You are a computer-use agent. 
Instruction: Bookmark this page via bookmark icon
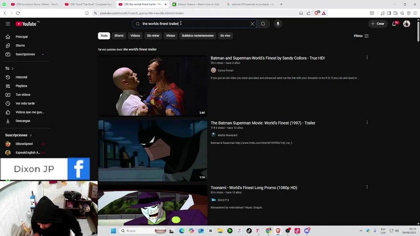click(87, 13)
